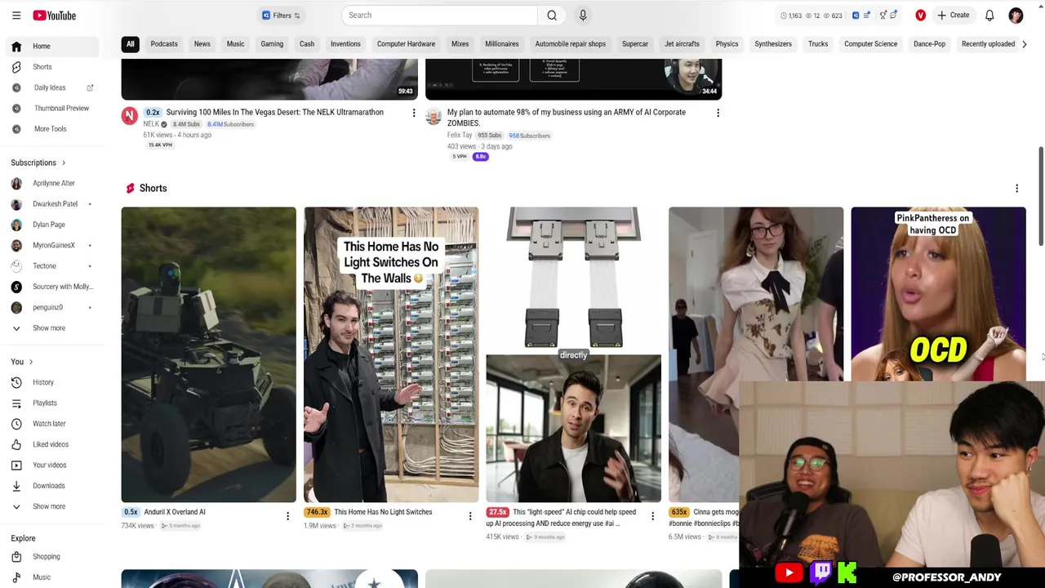1045x588 pixels.
Task: Open Watch later in the sidebar
Action: [52, 423]
